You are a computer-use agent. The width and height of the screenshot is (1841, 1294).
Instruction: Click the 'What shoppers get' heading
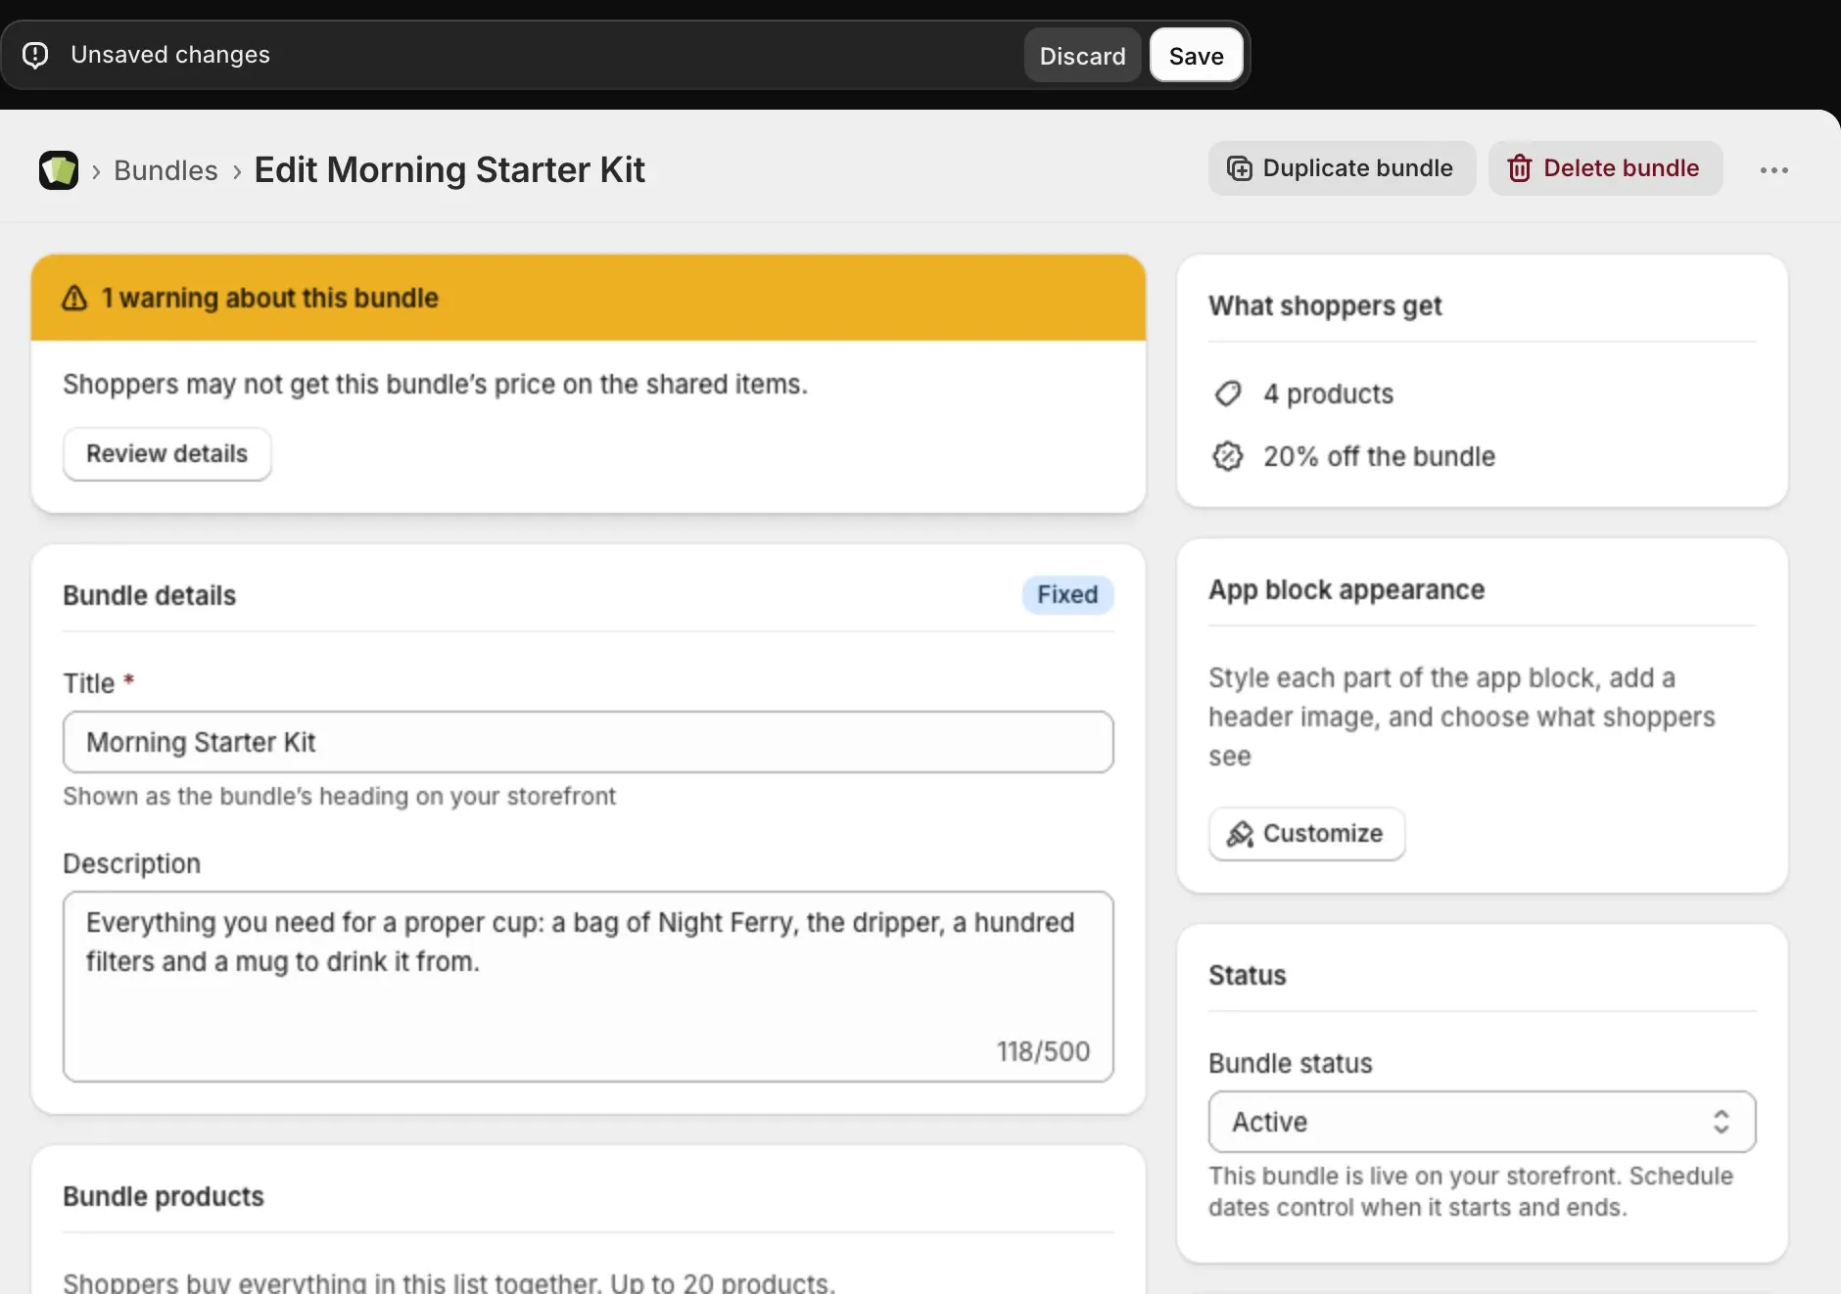(1325, 306)
